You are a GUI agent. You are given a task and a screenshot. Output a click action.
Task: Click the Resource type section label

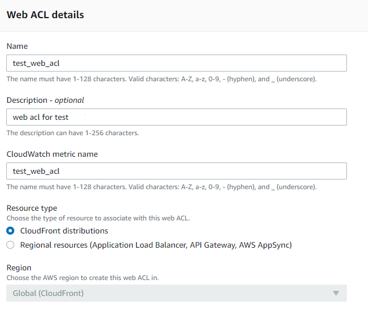point(32,208)
